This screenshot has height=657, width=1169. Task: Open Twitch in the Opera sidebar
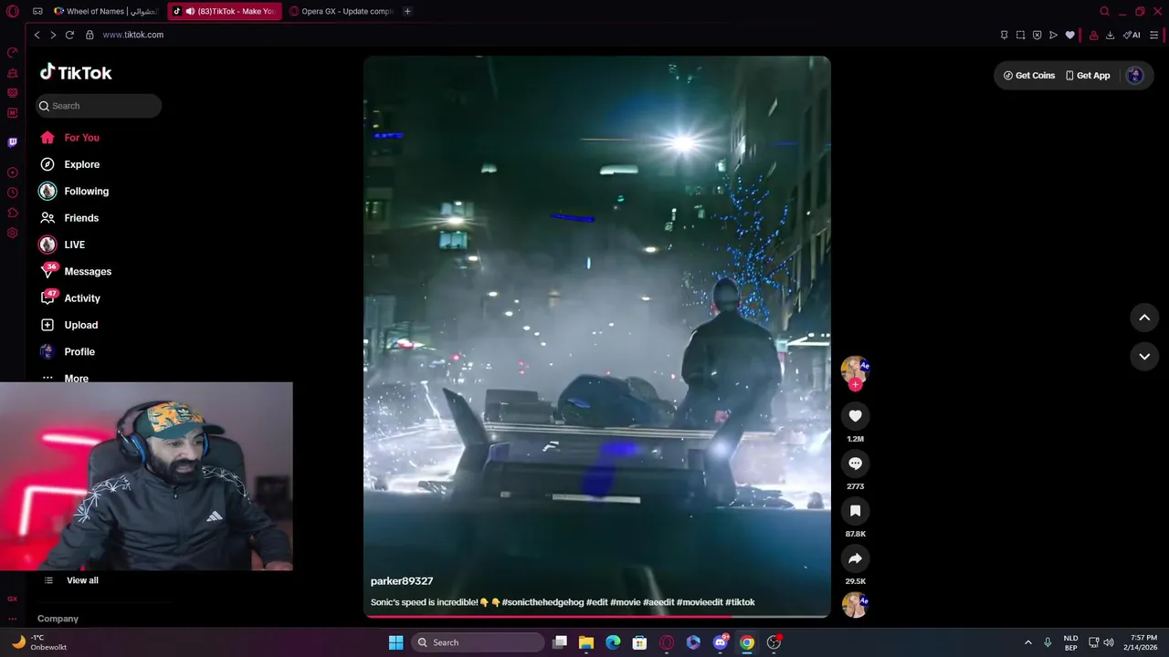[x=13, y=142]
